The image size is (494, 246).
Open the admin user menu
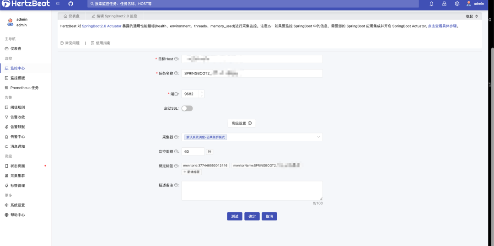(x=475, y=4)
